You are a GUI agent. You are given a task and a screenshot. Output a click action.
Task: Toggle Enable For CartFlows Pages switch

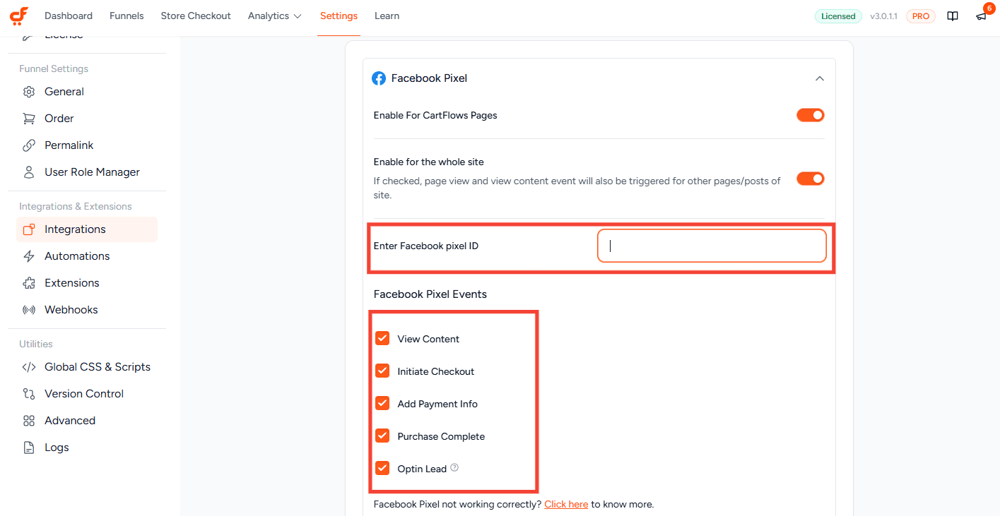(811, 115)
